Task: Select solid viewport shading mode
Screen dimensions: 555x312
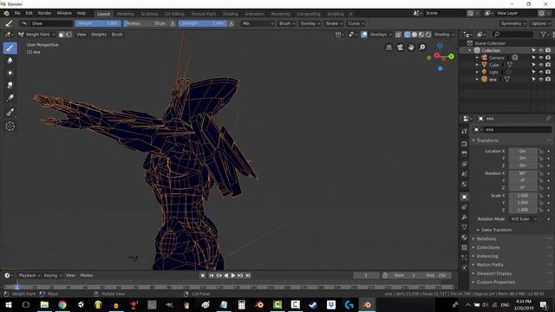Action: click(415, 35)
